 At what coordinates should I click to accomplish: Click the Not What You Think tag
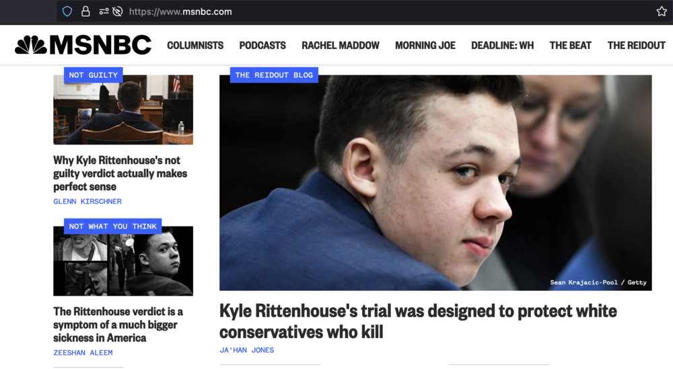click(113, 227)
